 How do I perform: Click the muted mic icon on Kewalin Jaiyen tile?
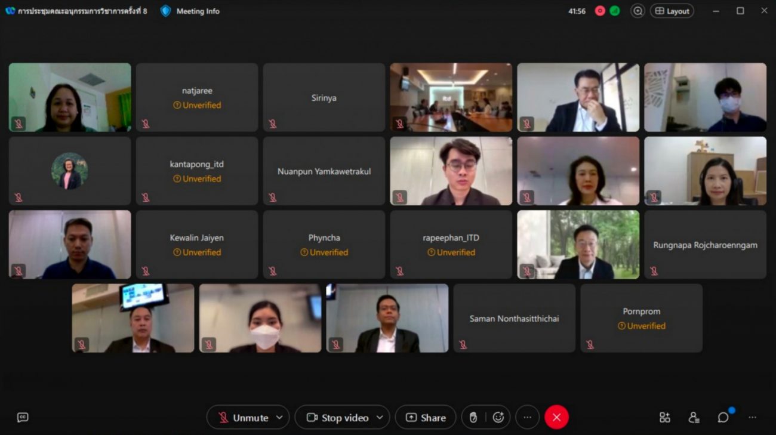pos(146,271)
